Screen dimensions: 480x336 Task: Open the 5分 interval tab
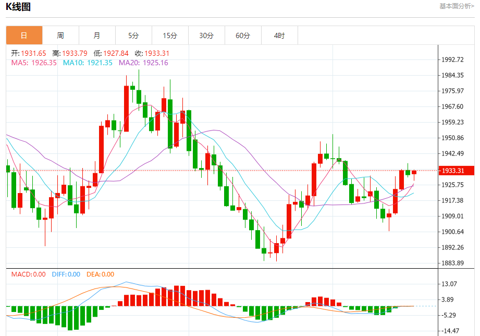[133, 35]
